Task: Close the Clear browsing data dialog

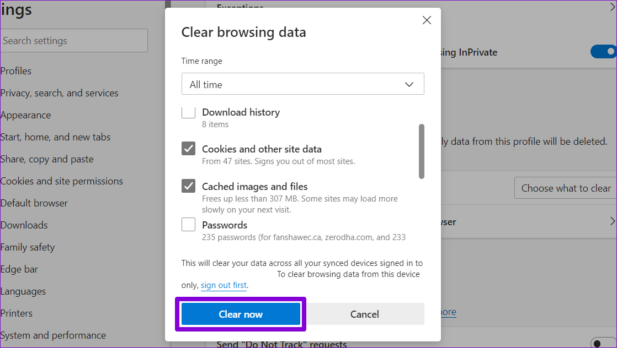Action: pyautogui.click(x=427, y=20)
